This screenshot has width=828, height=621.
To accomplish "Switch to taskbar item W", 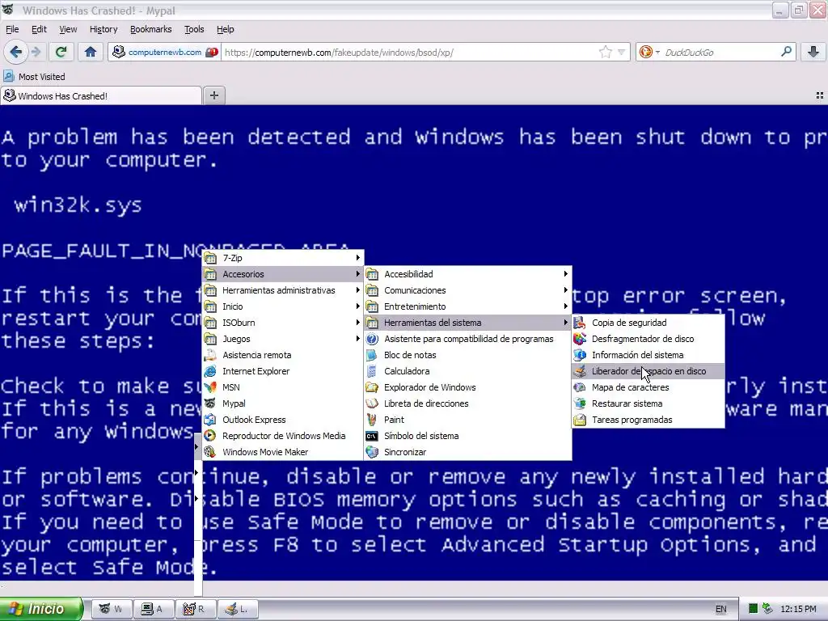I will pos(111,609).
